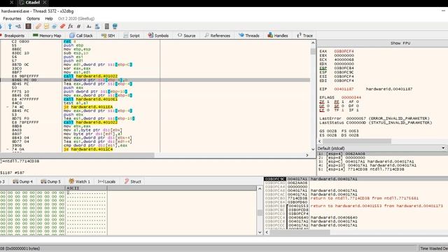Switch to the References tab
Viewport: 448px width, 252px height.
click(217, 36)
